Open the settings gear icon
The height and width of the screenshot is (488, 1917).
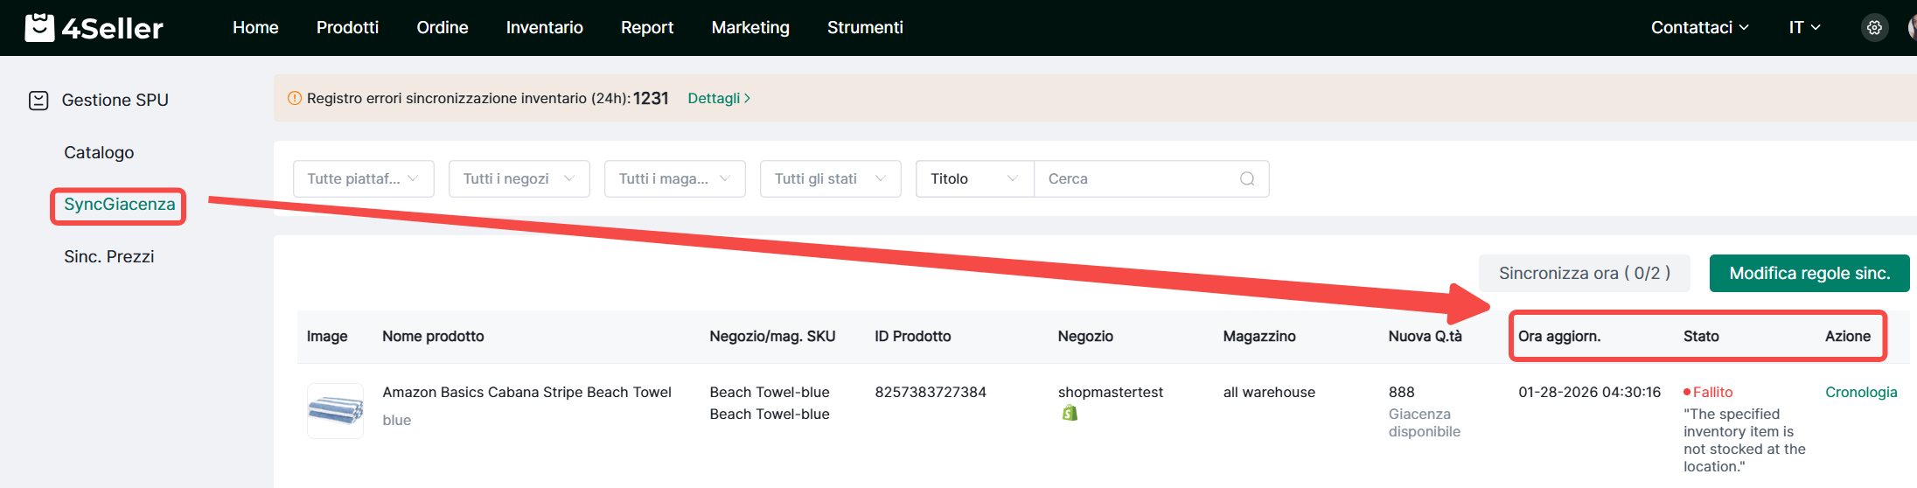1874,28
